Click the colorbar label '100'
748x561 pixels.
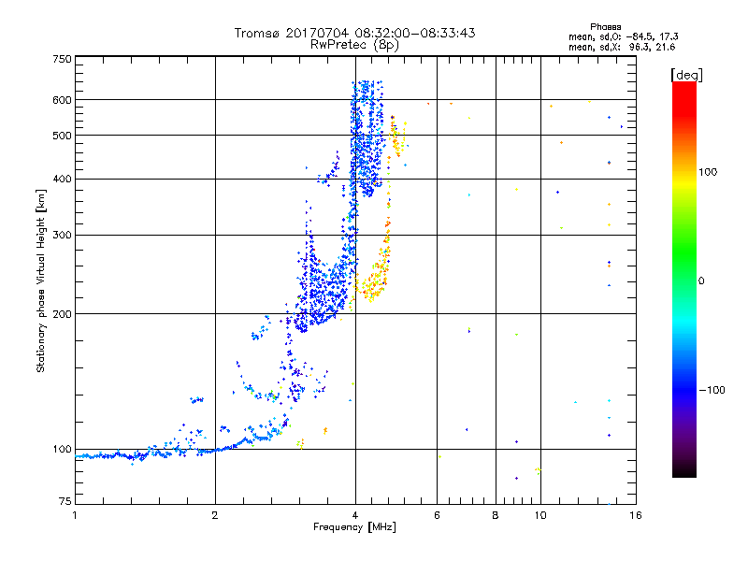(x=708, y=172)
